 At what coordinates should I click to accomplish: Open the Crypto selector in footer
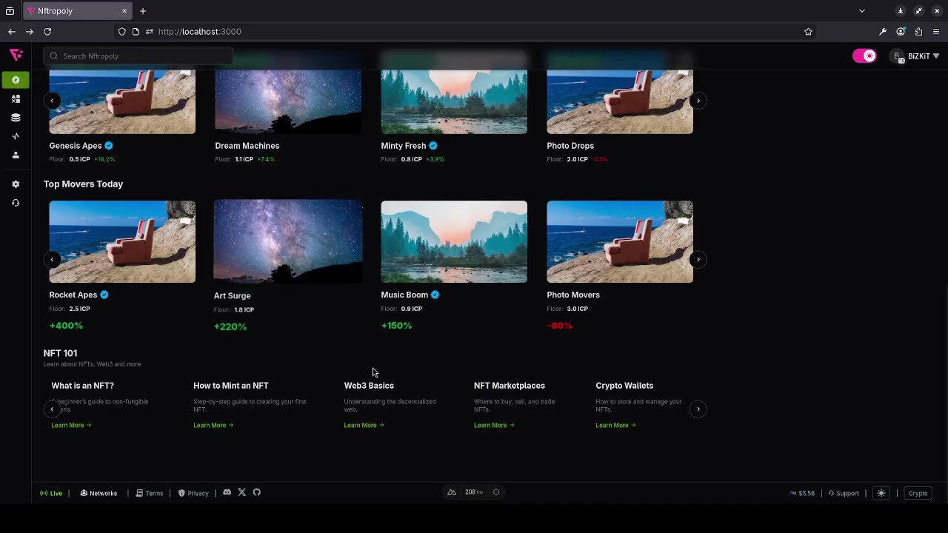[918, 493]
